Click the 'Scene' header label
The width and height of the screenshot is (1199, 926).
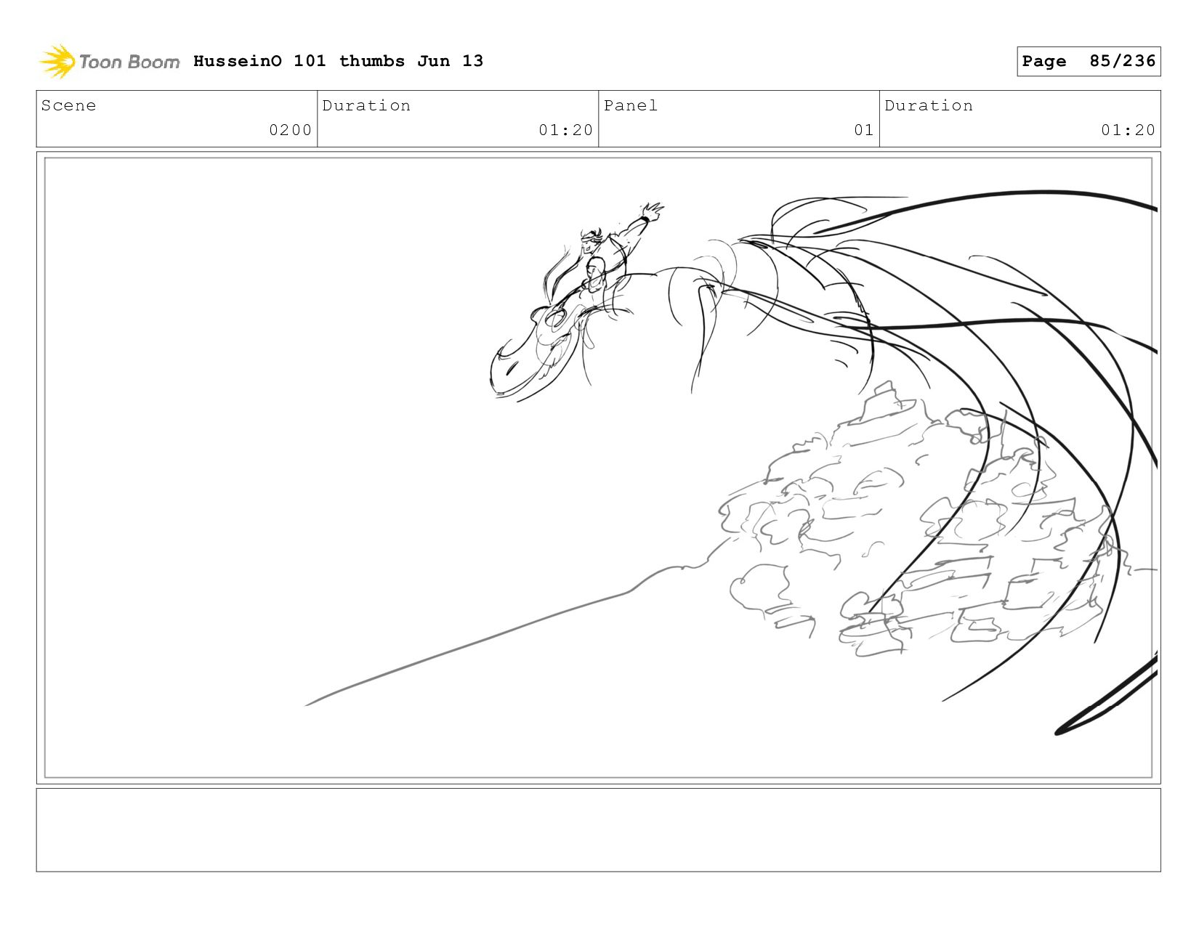pyautogui.click(x=68, y=105)
